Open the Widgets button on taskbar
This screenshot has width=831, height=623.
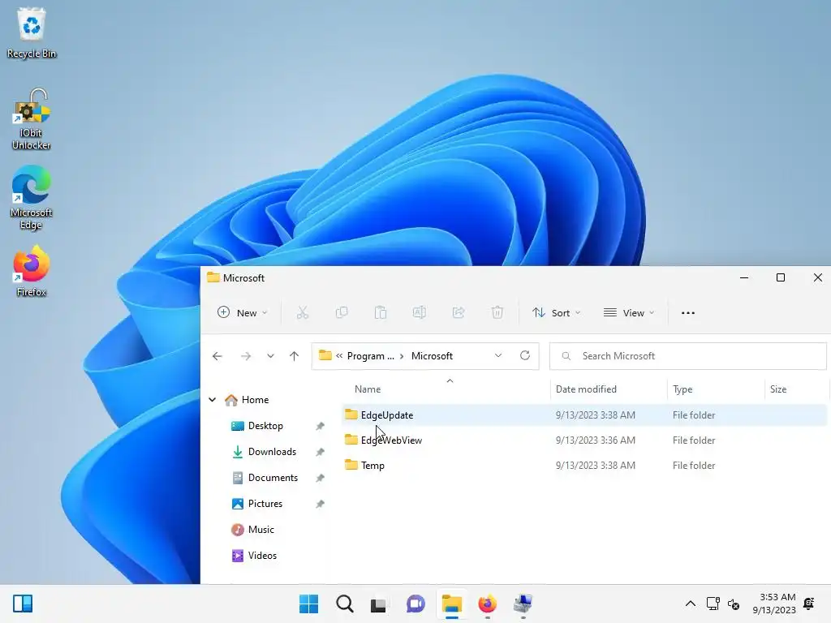point(23,604)
